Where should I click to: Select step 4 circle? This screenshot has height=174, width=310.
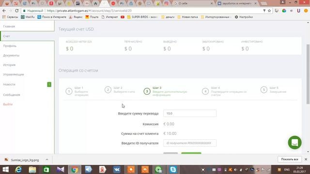pos(205,91)
